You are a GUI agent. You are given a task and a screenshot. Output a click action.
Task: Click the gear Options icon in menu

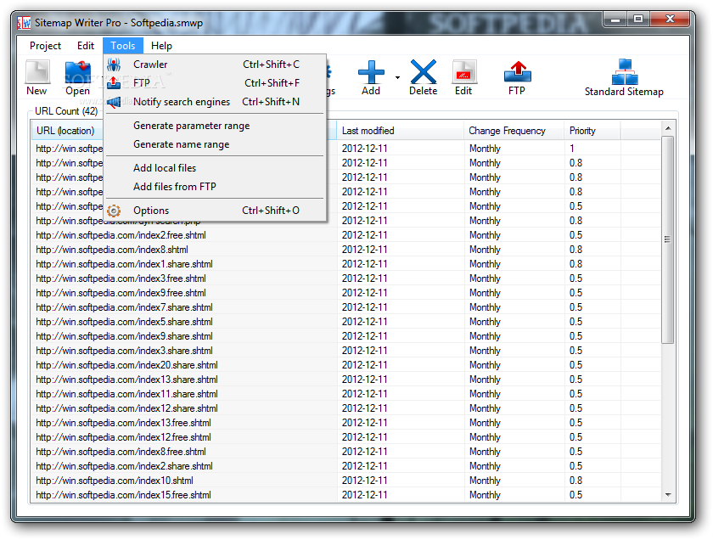tap(114, 211)
